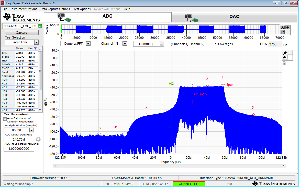Click the zoom tool on the FFT spectrum palette
The image size is (300, 187).
(285, 53)
